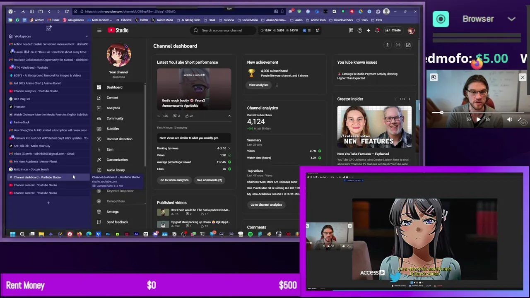Click the Create button
The width and height of the screenshot is (530, 298).
(x=393, y=30)
